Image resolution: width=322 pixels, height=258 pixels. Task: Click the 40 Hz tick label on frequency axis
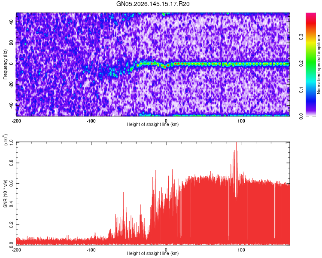click(x=12, y=22)
